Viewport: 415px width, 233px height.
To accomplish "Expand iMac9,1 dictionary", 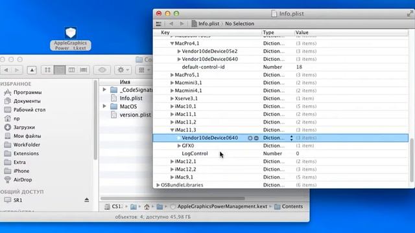I will (172, 177).
